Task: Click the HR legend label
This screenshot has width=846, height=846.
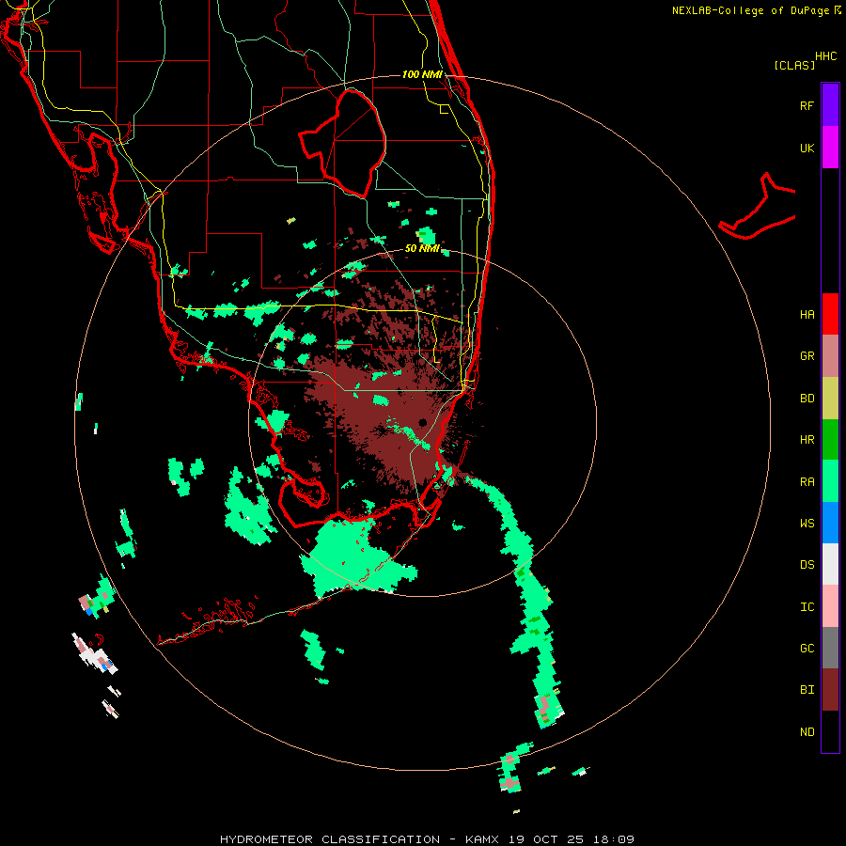Action: [x=807, y=440]
